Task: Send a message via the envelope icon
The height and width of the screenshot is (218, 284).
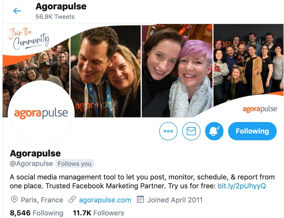Action: 191,131
